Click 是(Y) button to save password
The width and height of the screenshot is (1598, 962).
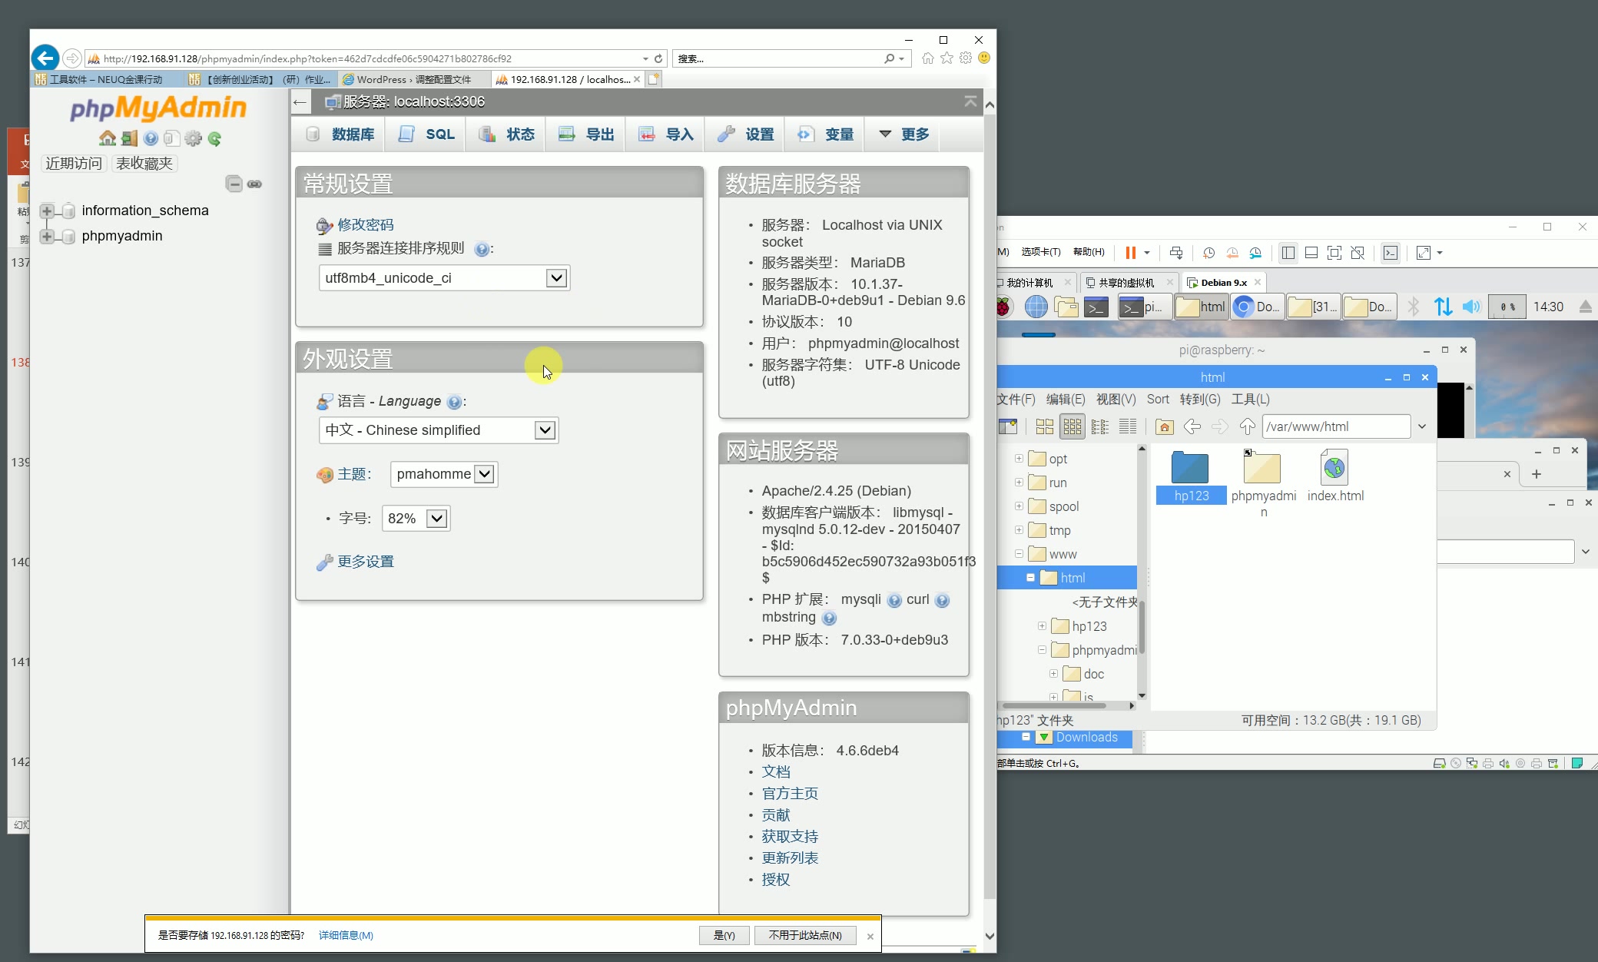(724, 934)
